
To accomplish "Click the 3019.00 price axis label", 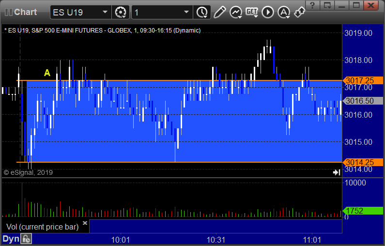I will (x=358, y=33).
